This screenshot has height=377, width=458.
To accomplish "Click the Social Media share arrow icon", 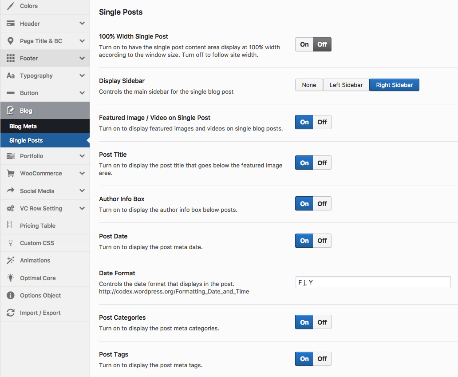I will (11, 191).
